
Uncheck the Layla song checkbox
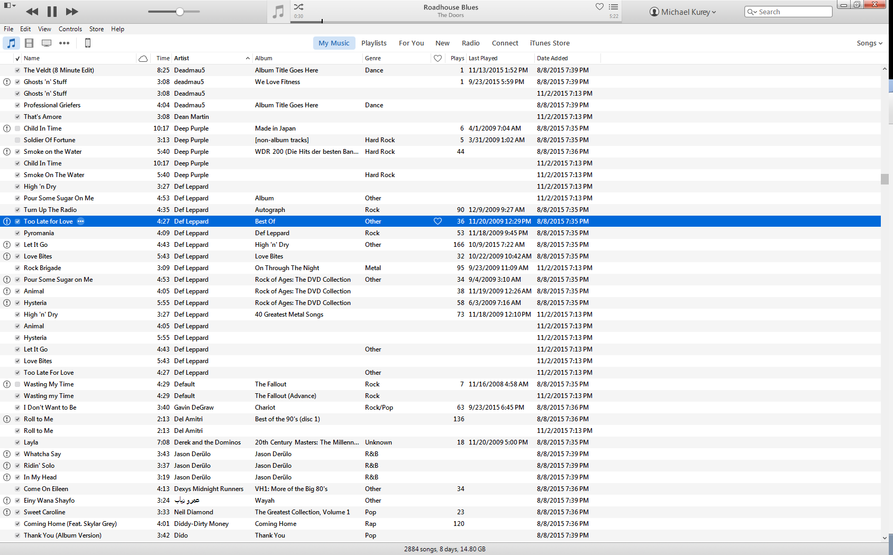click(17, 442)
